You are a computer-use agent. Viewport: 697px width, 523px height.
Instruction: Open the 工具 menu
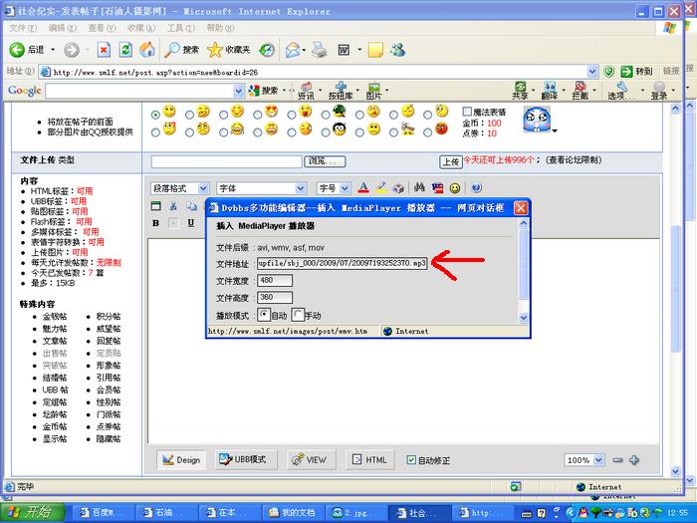click(181, 28)
